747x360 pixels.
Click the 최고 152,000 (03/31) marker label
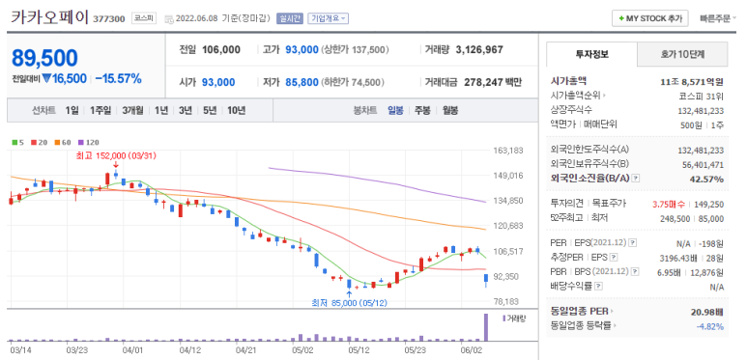click(x=116, y=155)
